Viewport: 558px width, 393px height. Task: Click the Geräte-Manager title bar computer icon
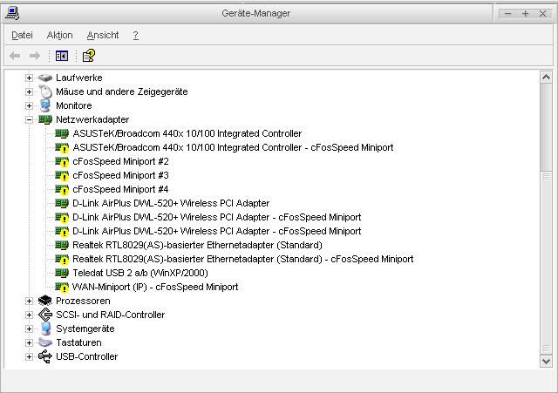pos(12,13)
